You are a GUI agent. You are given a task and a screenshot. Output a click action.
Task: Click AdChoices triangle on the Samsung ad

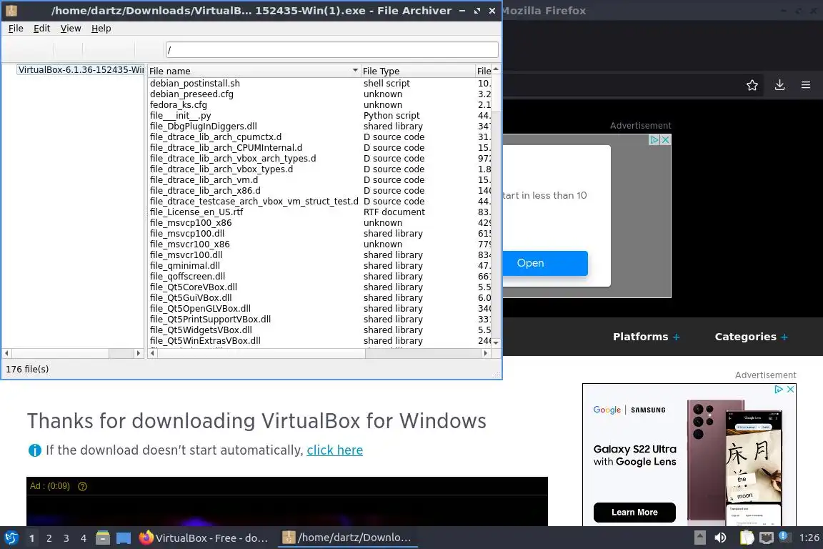(x=779, y=390)
